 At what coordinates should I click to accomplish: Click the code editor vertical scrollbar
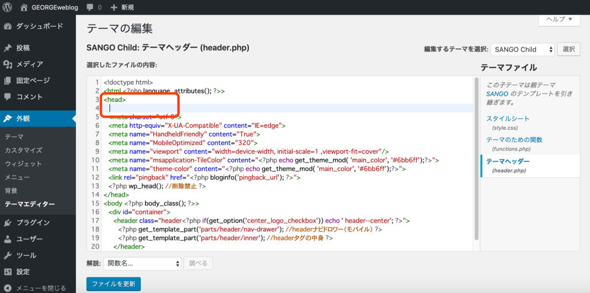pyautogui.click(x=476, y=158)
